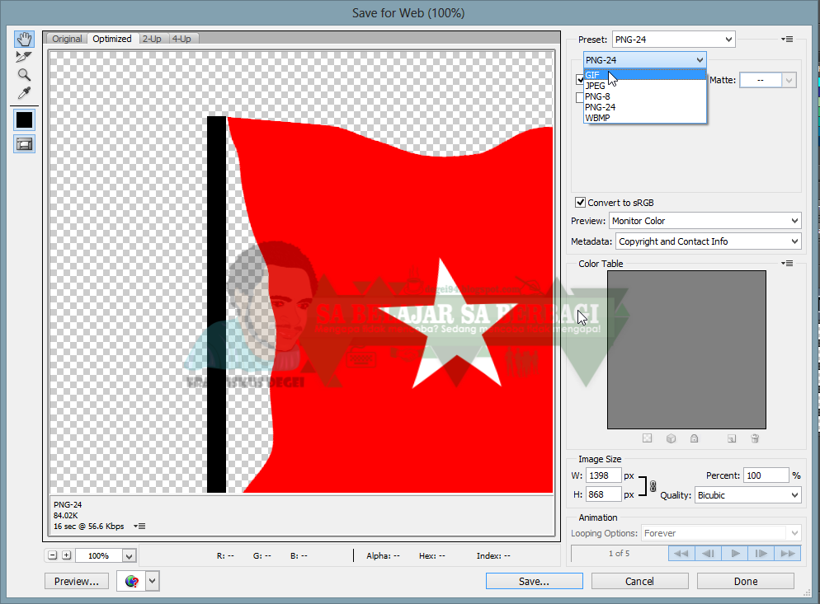Click the Done button
The image size is (820, 604).
point(745,581)
